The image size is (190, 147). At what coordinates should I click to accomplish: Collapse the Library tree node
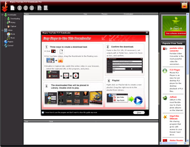pos(2,30)
